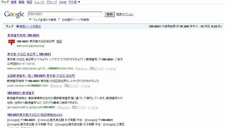
Task: Open Gmail from the top navigation
Action: tap(63, 2)
